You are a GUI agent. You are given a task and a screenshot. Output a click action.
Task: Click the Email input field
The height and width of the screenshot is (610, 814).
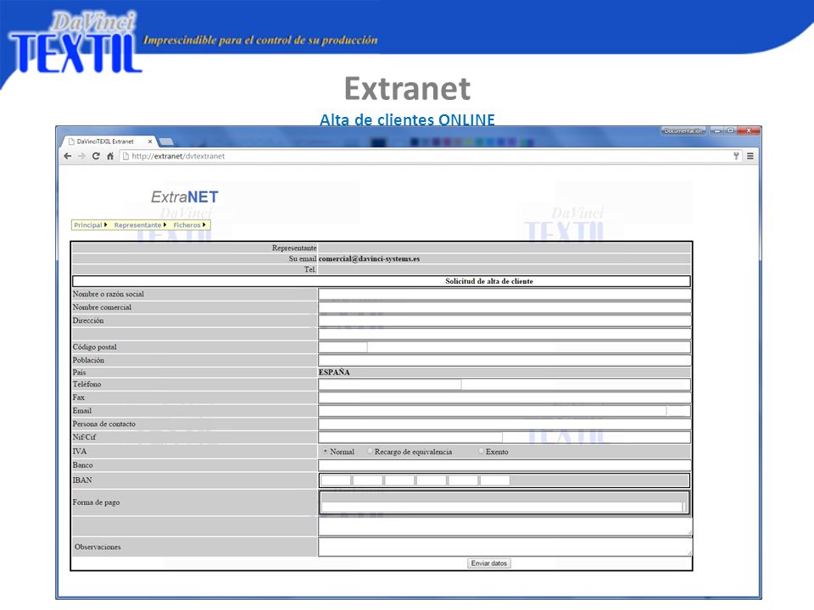(493, 411)
